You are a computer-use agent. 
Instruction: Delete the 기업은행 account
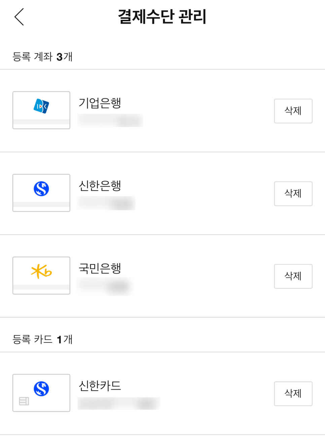click(293, 111)
